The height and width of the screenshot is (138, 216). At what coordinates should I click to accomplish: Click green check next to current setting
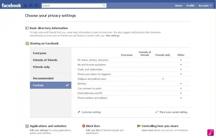[157, 112]
